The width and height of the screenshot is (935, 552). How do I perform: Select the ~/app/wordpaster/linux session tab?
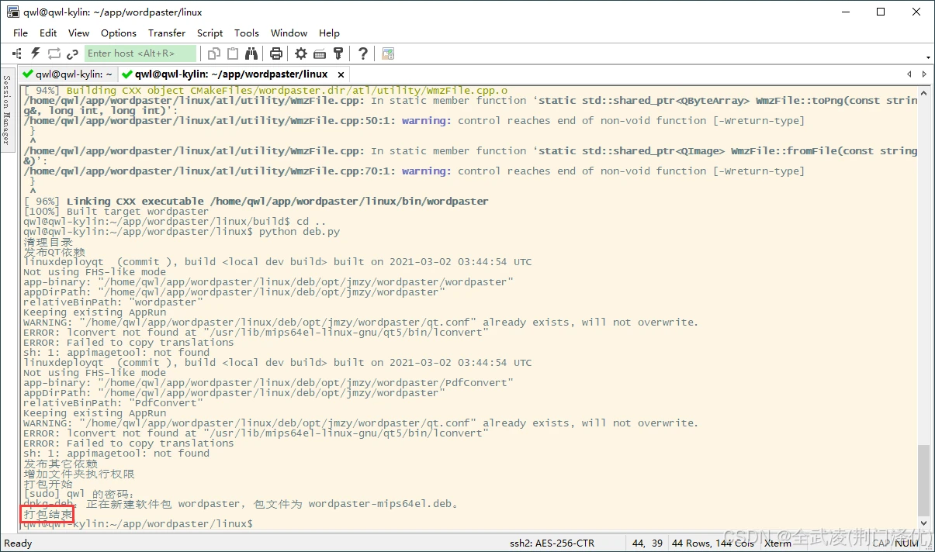coord(231,74)
